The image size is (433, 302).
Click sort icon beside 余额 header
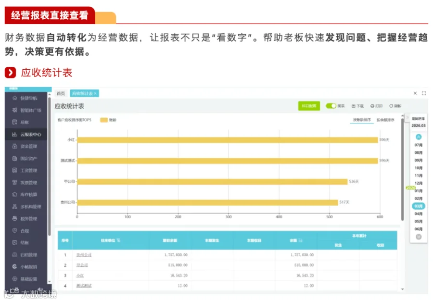pos(300,240)
